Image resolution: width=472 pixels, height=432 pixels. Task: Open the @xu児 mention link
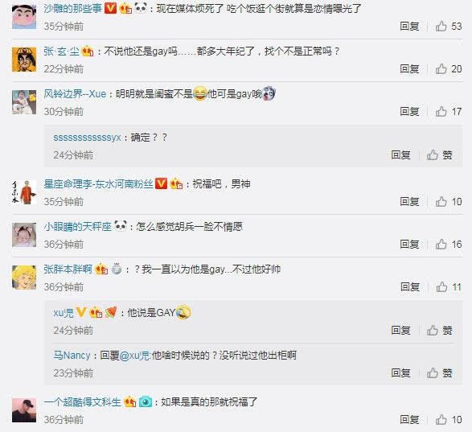click(135, 356)
